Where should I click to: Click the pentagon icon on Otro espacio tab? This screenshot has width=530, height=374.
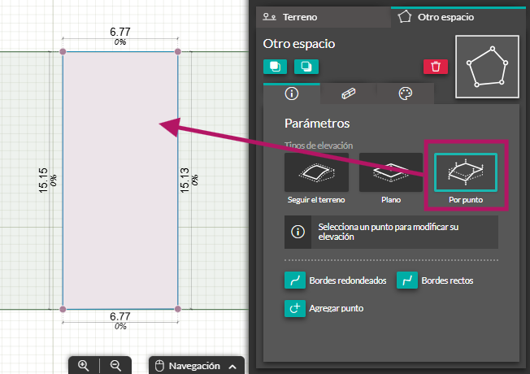tap(405, 16)
